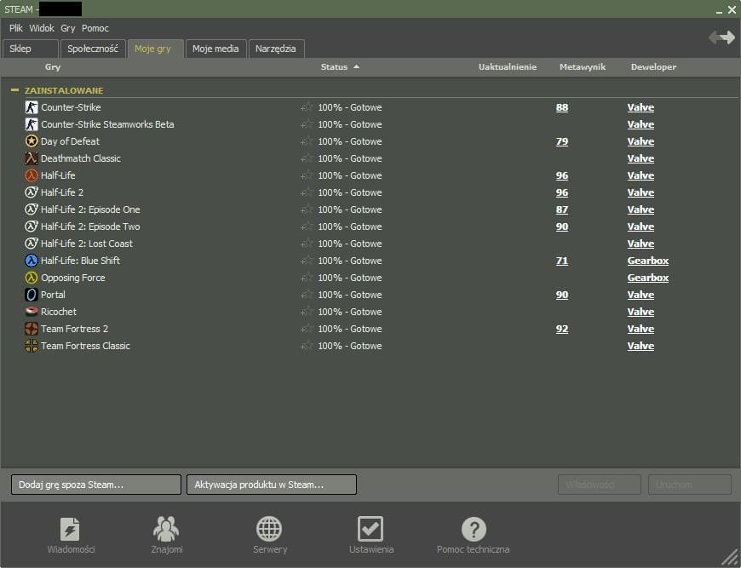Click the Half-Life 2 row icon
This screenshot has height=568, width=741.
point(32,192)
